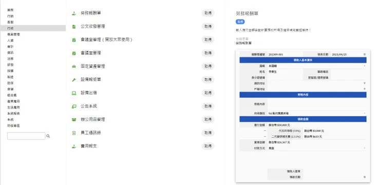Image resolution: width=380 pixels, height=185 pixels.
Task: Click the contact icon beside 員工通訊錄
Action: tap(74, 133)
